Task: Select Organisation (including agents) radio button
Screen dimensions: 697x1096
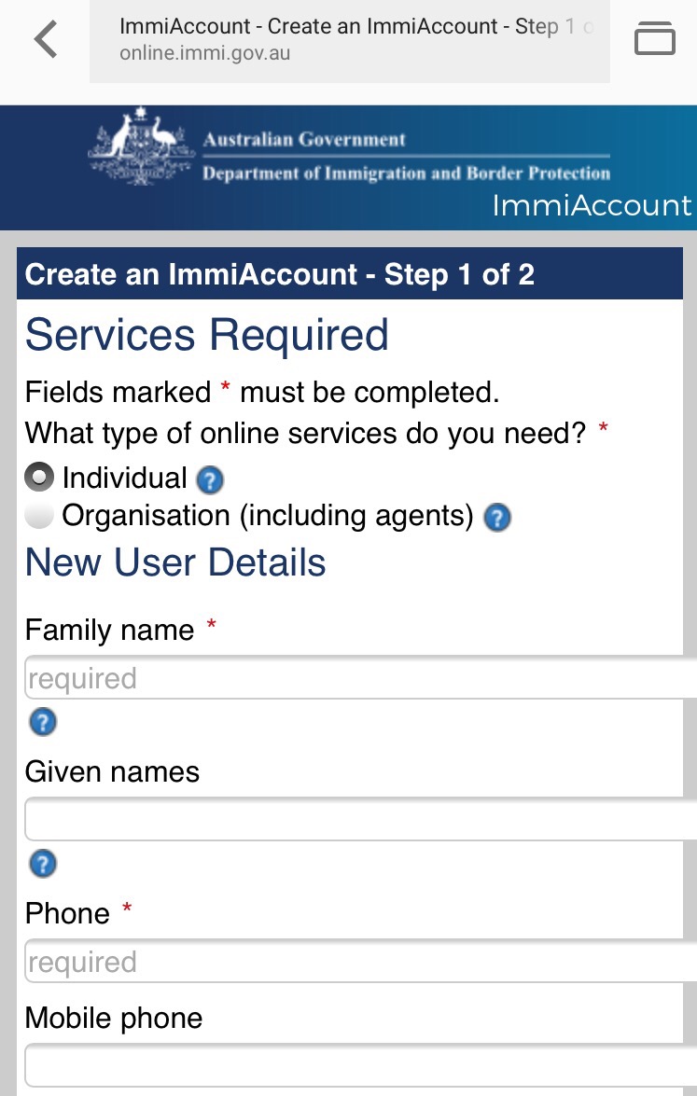Action: [39, 516]
